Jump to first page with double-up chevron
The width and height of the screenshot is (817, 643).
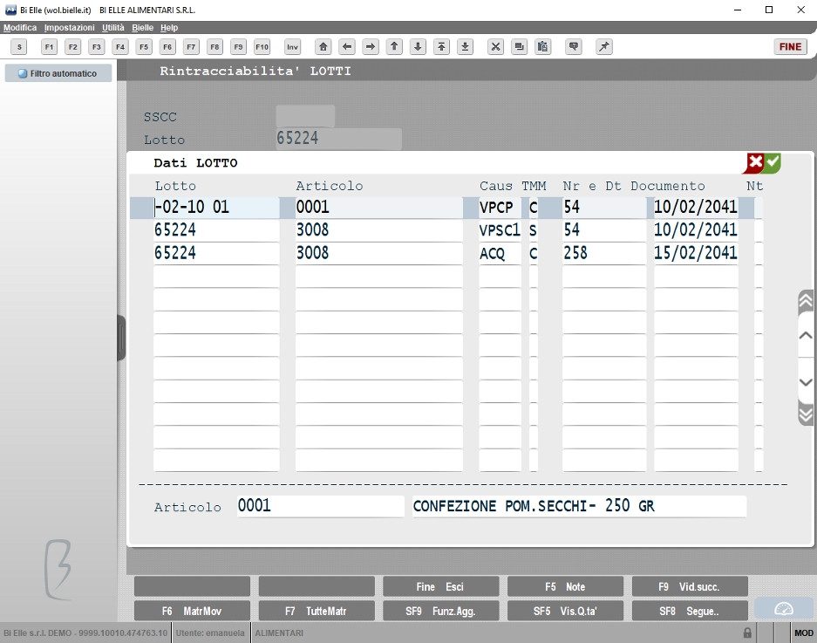coord(805,301)
